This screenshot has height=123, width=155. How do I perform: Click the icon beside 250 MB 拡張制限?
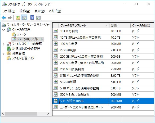pyautogui.click(x=55, y=69)
